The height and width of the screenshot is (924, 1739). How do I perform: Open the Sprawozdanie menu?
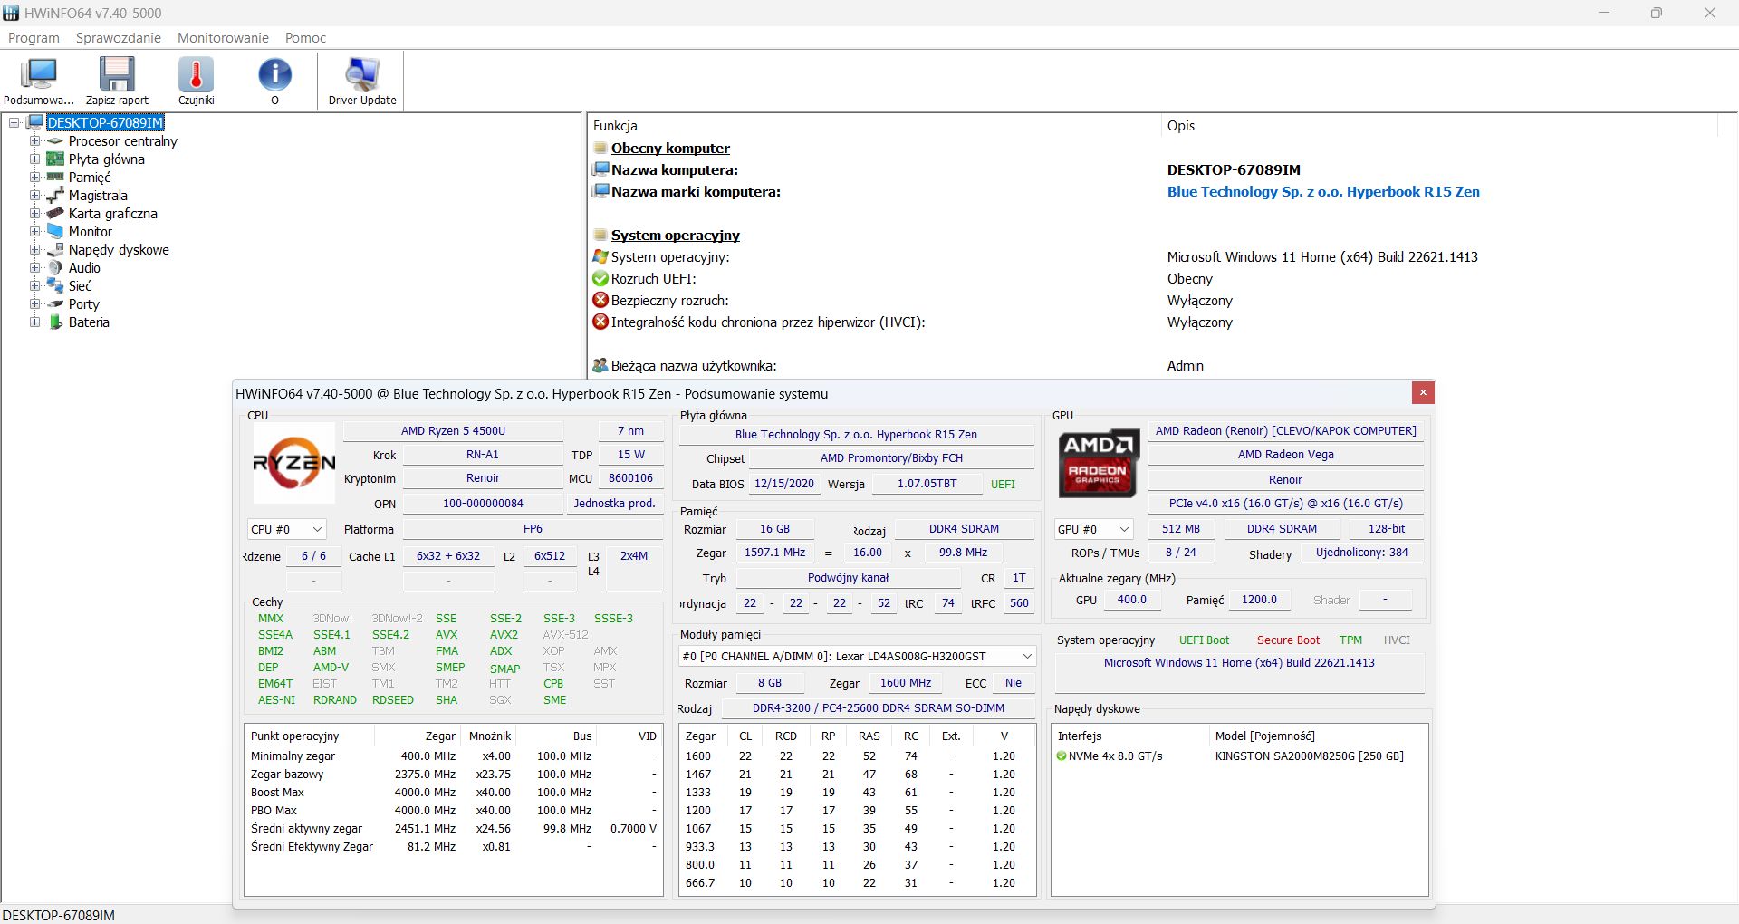click(119, 38)
